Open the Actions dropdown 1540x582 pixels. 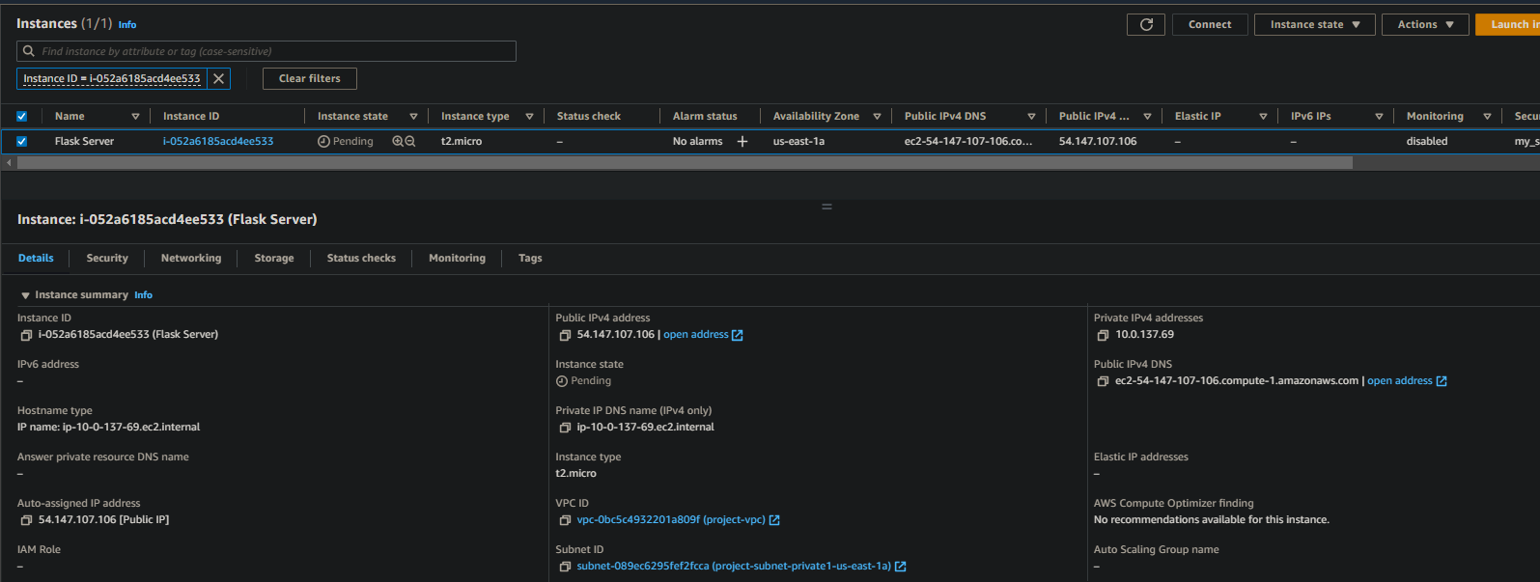[x=1425, y=25]
